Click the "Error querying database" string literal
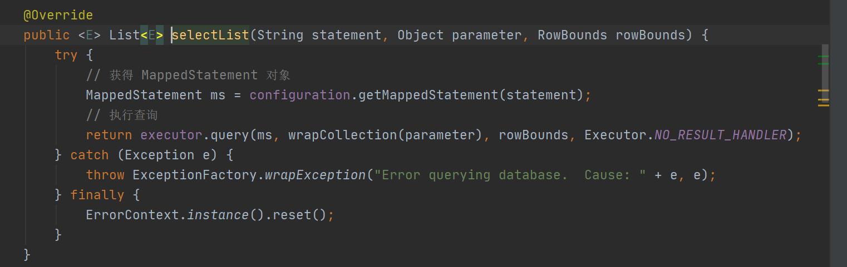The width and height of the screenshot is (847, 267). [510, 175]
